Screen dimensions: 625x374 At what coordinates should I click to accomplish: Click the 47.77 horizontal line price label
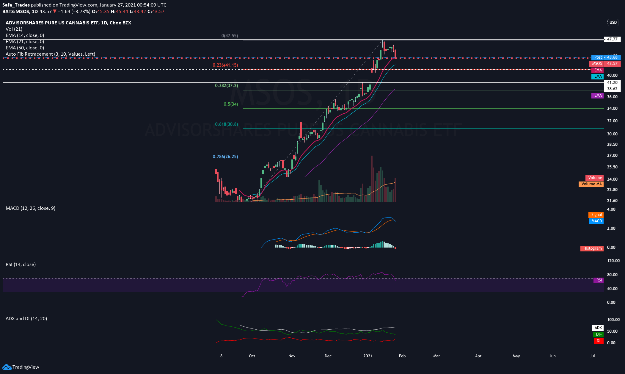612,39
